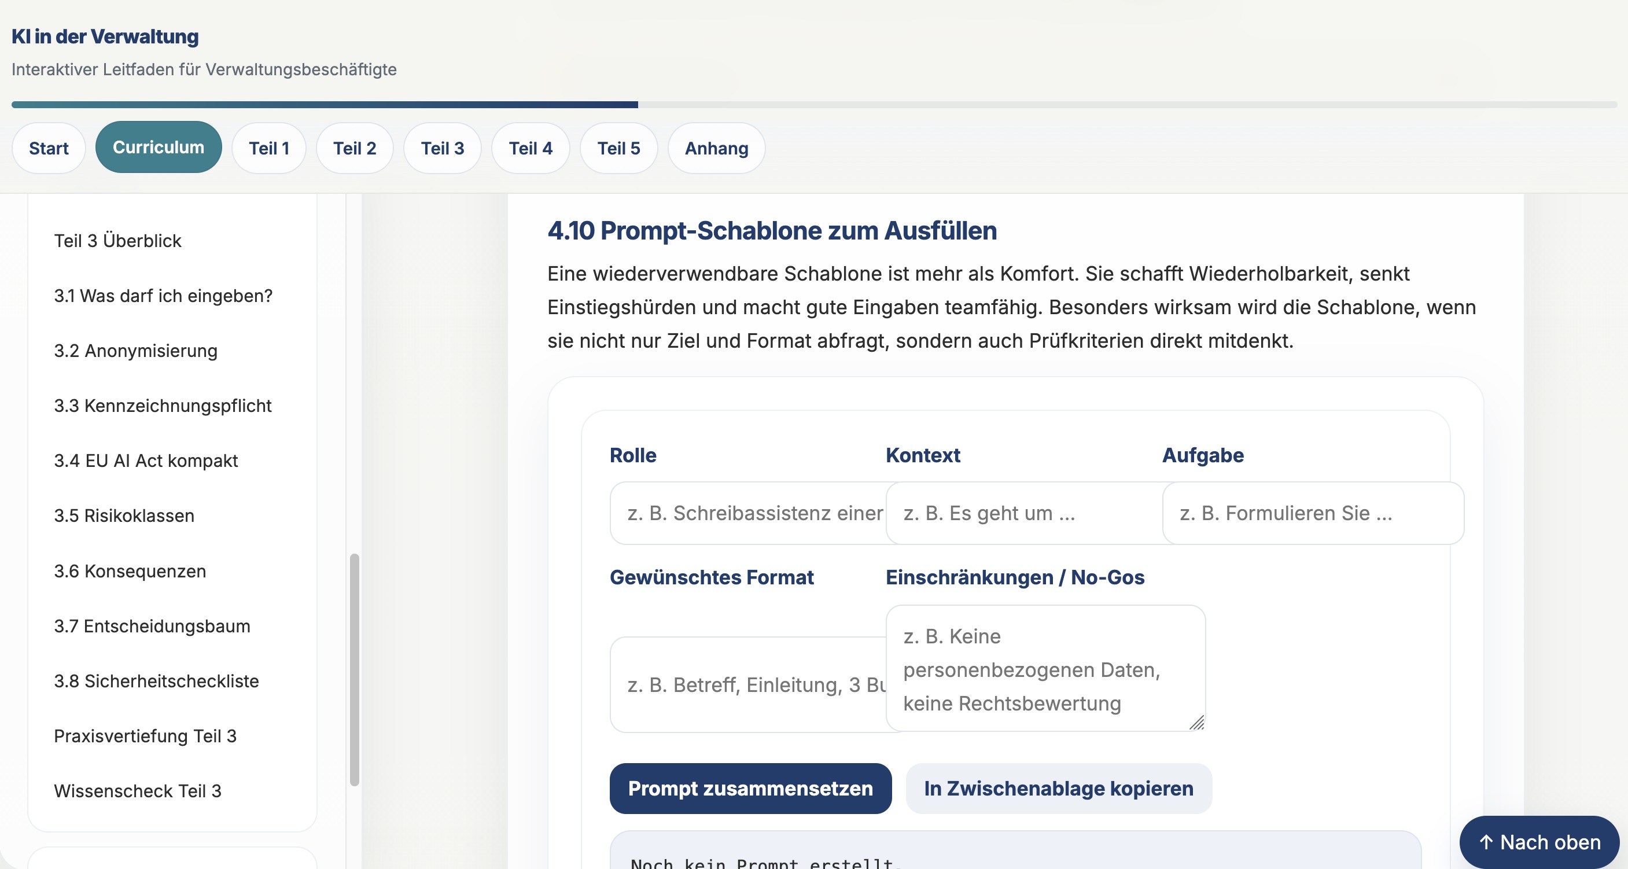Click the Aufgabe field label
This screenshot has height=869, width=1628.
pyautogui.click(x=1203, y=455)
